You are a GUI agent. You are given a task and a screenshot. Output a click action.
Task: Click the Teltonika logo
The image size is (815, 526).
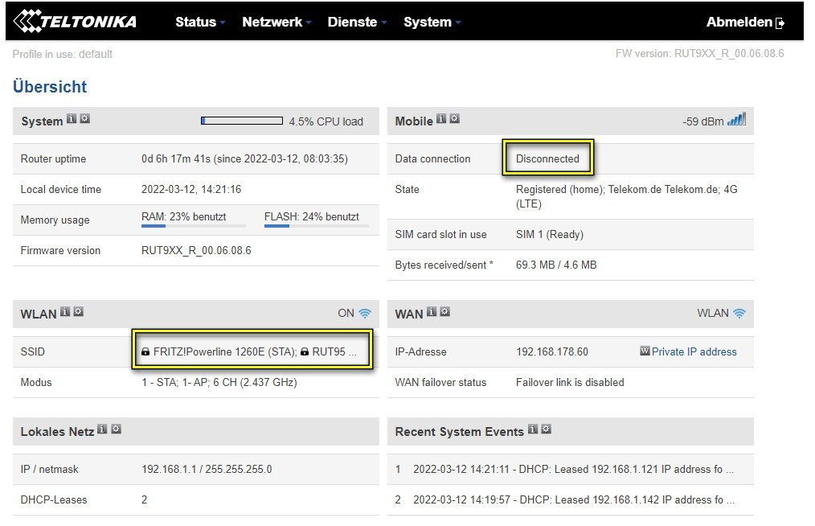click(75, 22)
